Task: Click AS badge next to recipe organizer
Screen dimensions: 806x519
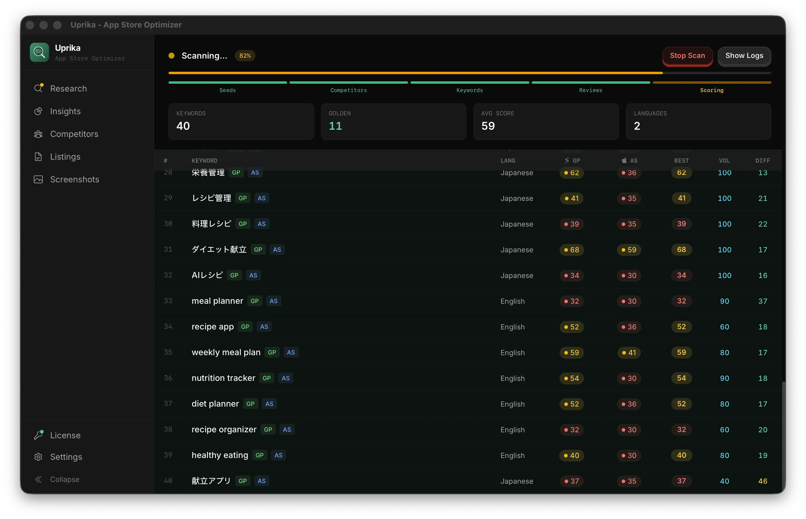Action: (x=287, y=429)
